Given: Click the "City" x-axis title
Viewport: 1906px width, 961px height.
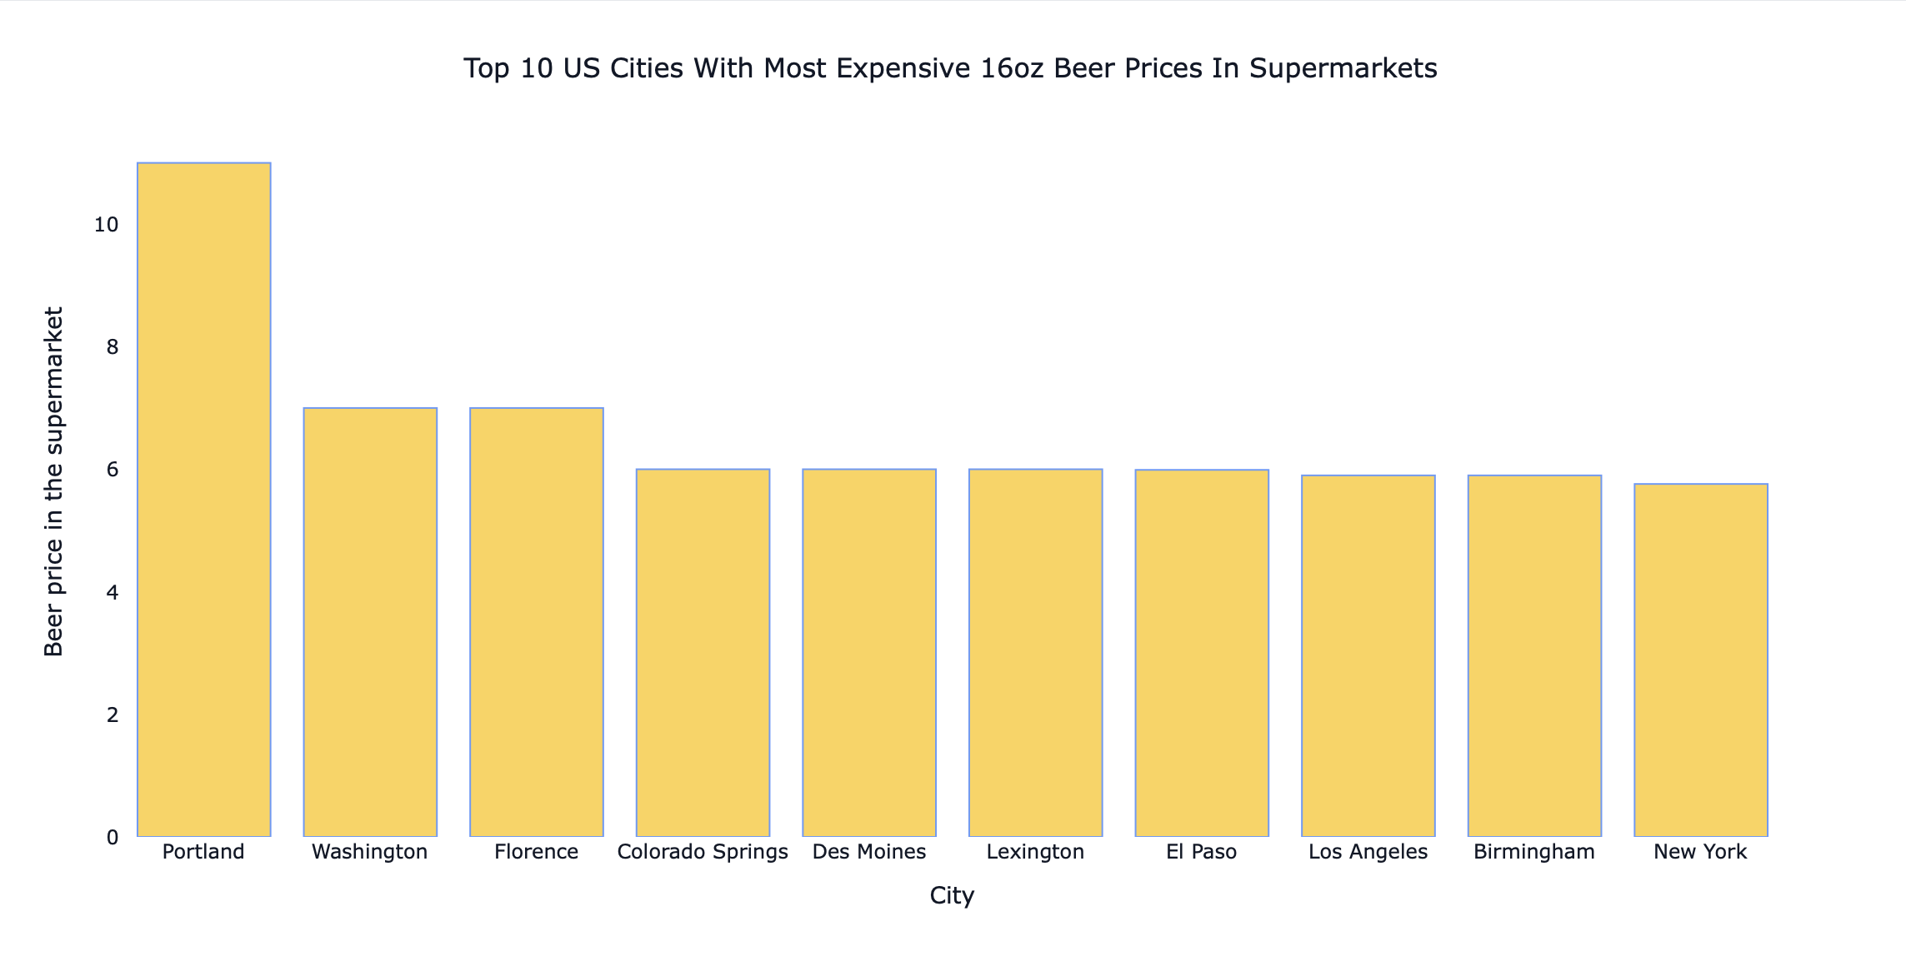Looking at the screenshot, I should pyautogui.click(x=952, y=896).
